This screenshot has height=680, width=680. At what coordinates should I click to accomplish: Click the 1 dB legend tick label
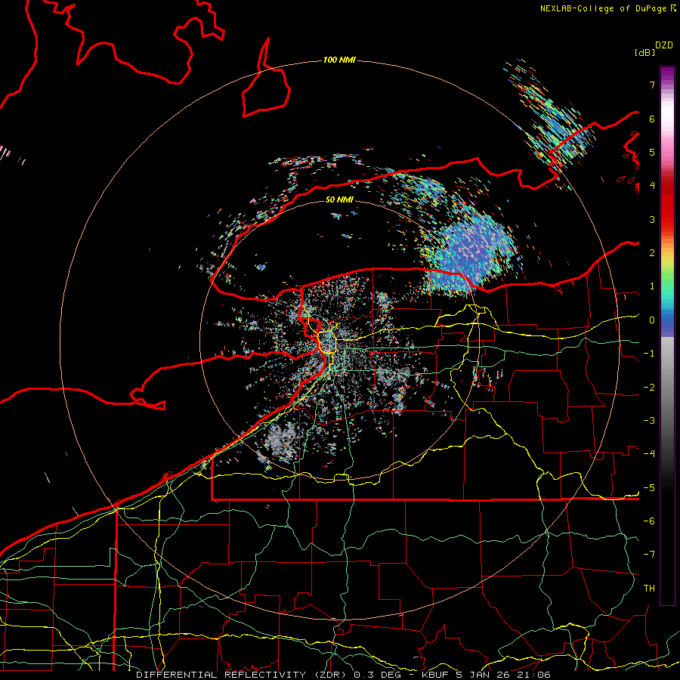pos(652,286)
